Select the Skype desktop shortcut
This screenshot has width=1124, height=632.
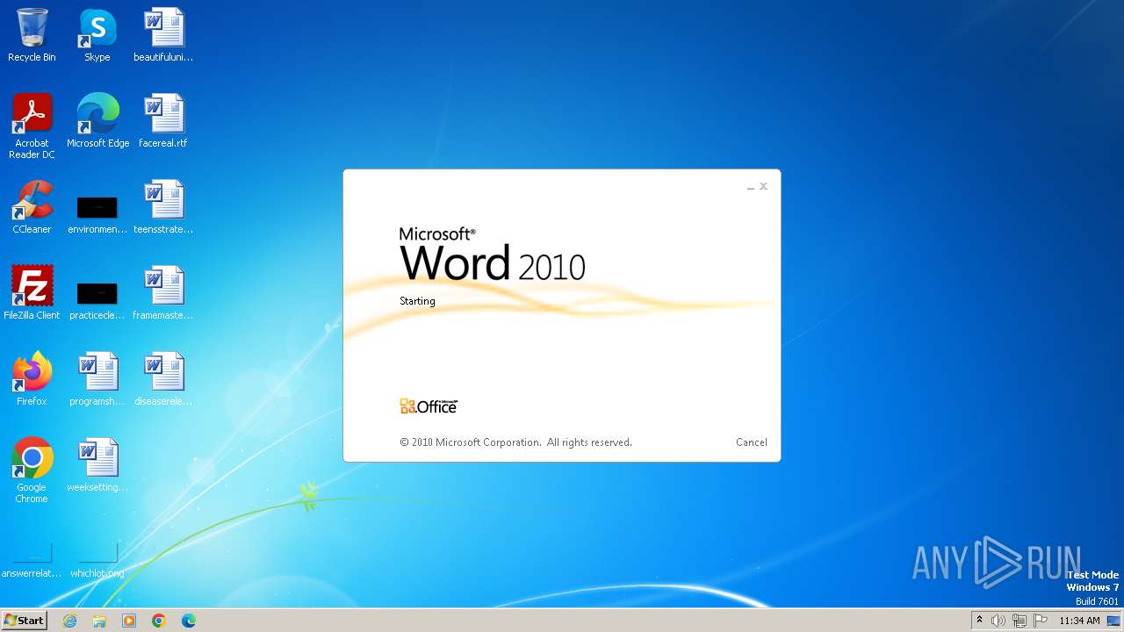[x=97, y=35]
